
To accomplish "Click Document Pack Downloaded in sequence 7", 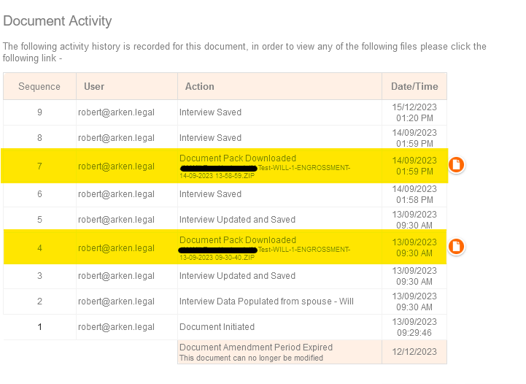I will 238,158.
